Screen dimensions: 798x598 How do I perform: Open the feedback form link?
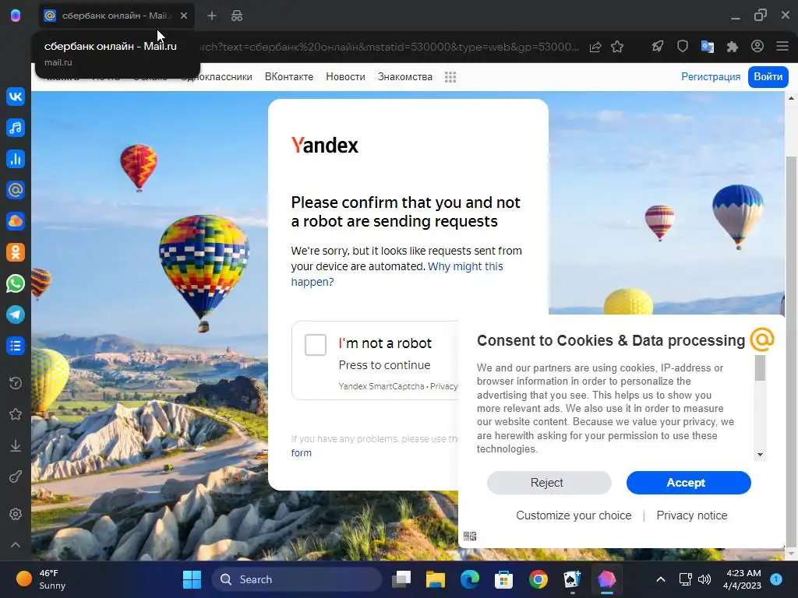[x=302, y=452]
